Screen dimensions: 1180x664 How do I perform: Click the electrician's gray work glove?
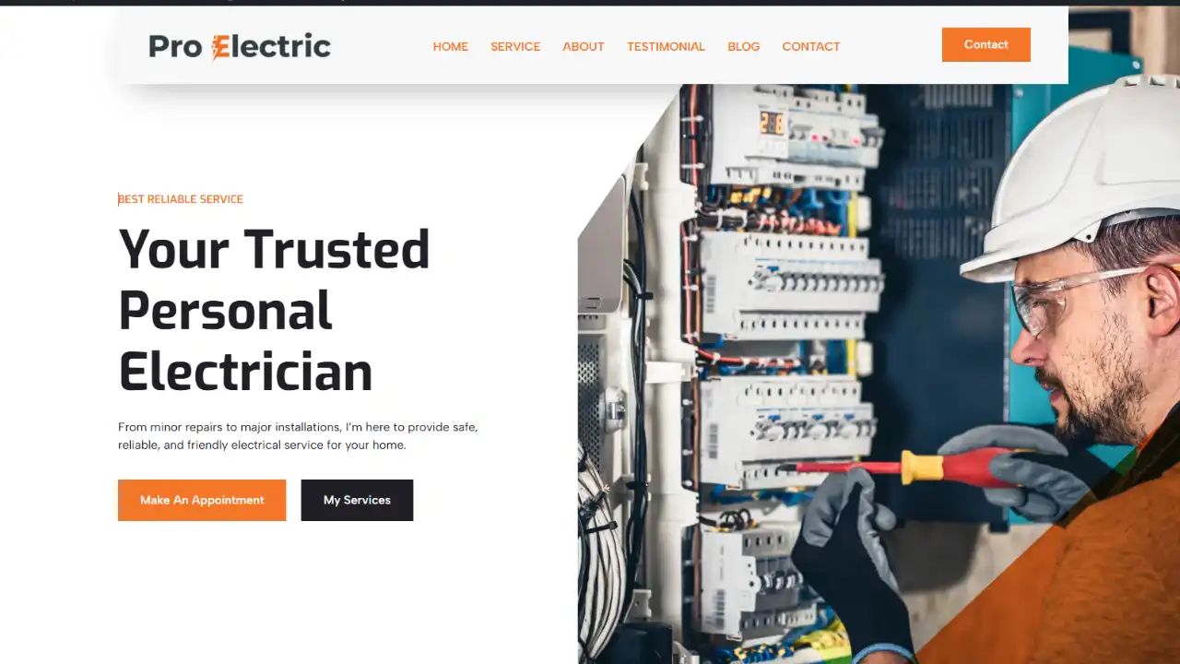coord(1014,470)
